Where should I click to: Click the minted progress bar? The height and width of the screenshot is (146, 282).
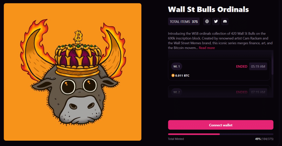pos(221,134)
